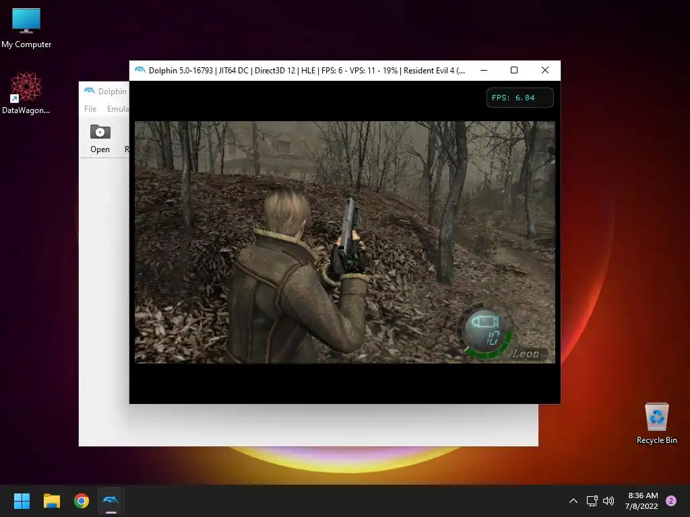This screenshot has height=517, width=690.
Task: Click the Dolphin logo in game window title bar
Action: (140, 70)
